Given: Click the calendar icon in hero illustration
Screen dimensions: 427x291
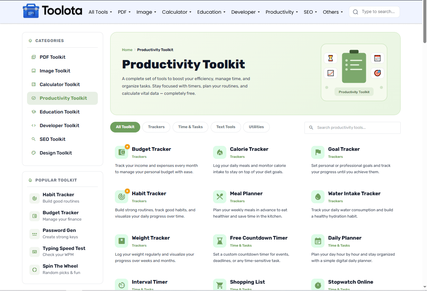Looking at the screenshot, I should (378, 58).
